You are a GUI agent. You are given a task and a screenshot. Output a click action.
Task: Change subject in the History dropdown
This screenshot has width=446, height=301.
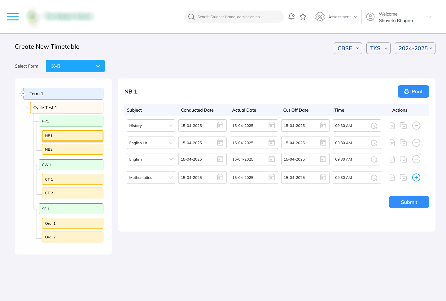pyautogui.click(x=151, y=126)
